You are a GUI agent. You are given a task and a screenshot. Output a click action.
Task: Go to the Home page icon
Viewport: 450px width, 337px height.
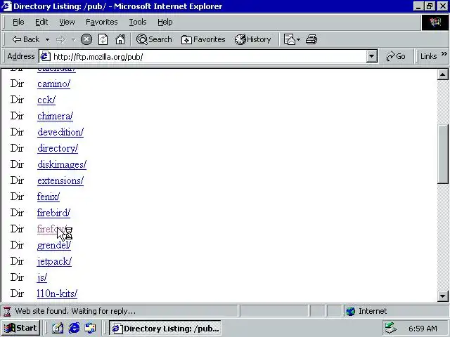pyautogui.click(x=120, y=39)
